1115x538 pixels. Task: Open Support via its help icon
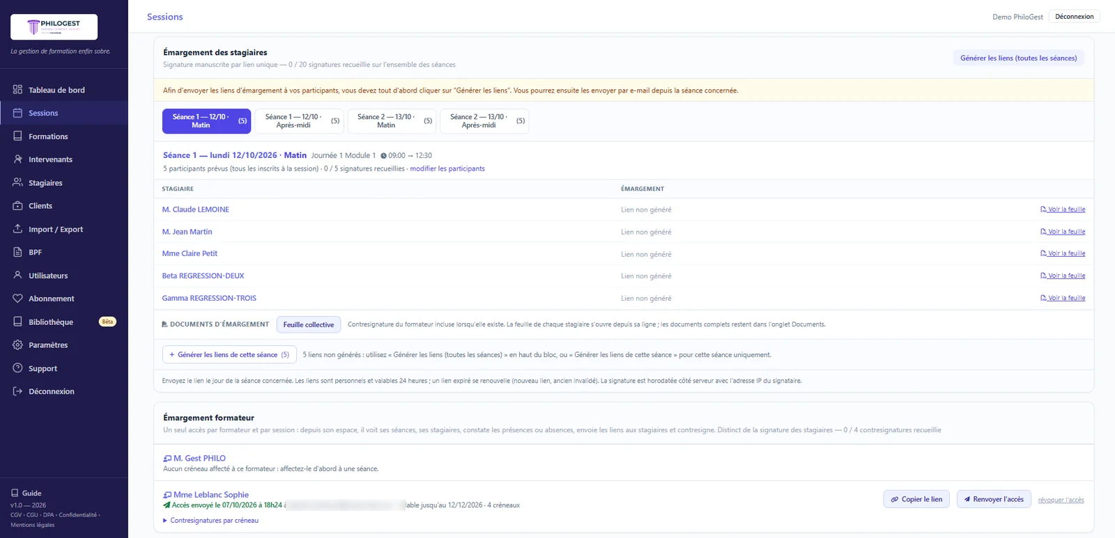(17, 368)
